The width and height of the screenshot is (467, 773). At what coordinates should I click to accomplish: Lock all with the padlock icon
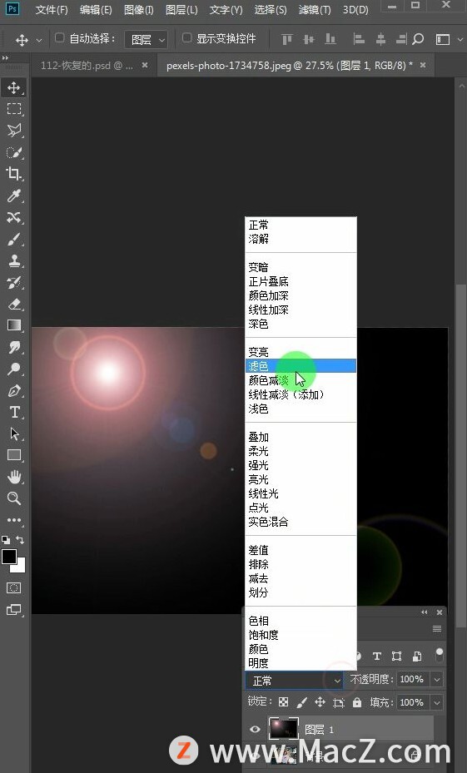pos(357,702)
